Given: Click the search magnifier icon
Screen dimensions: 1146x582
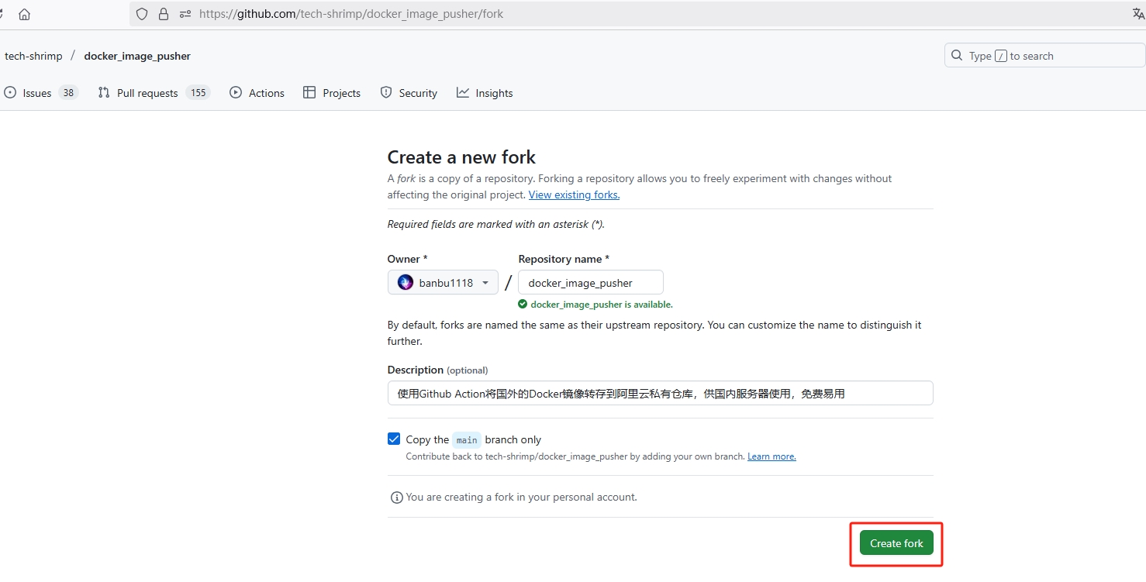Looking at the screenshot, I should click(x=957, y=56).
